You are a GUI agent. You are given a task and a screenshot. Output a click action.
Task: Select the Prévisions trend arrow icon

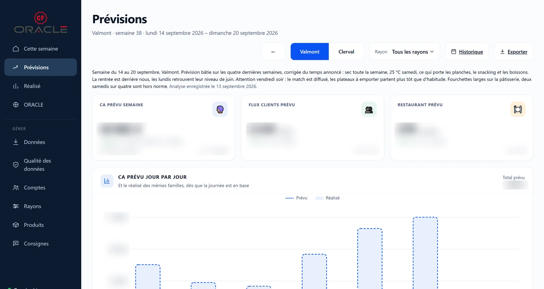tap(16, 67)
